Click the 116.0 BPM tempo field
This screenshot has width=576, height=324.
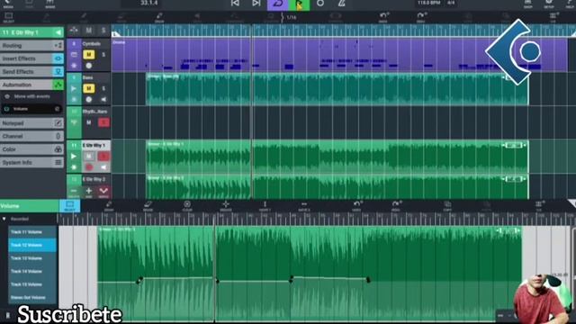tap(428, 3)
